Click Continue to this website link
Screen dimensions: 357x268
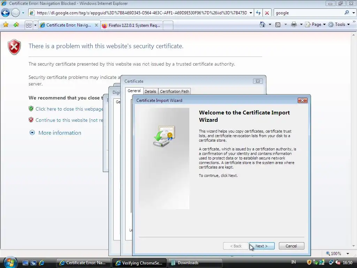(69, 120)
